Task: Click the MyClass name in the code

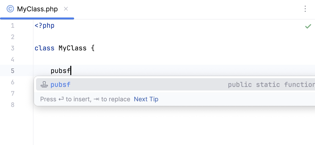Action: (x=73, y=48)
